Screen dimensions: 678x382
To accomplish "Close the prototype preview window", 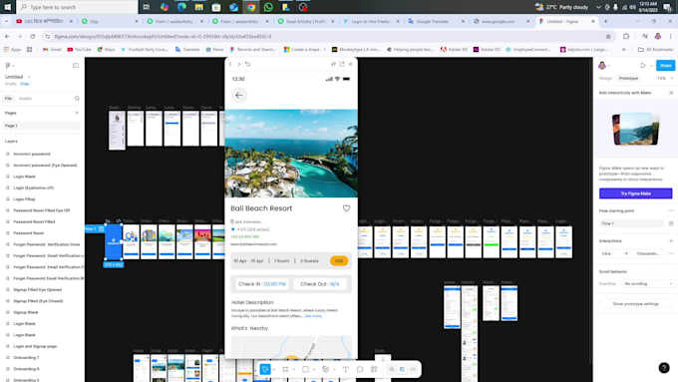I will click(350, 64).
